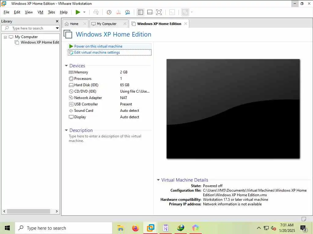Close the Library panel

pyautogui.click(x=57, y=21)
